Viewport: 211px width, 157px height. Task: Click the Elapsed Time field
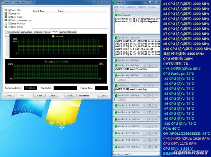click(x=101, y=88)
